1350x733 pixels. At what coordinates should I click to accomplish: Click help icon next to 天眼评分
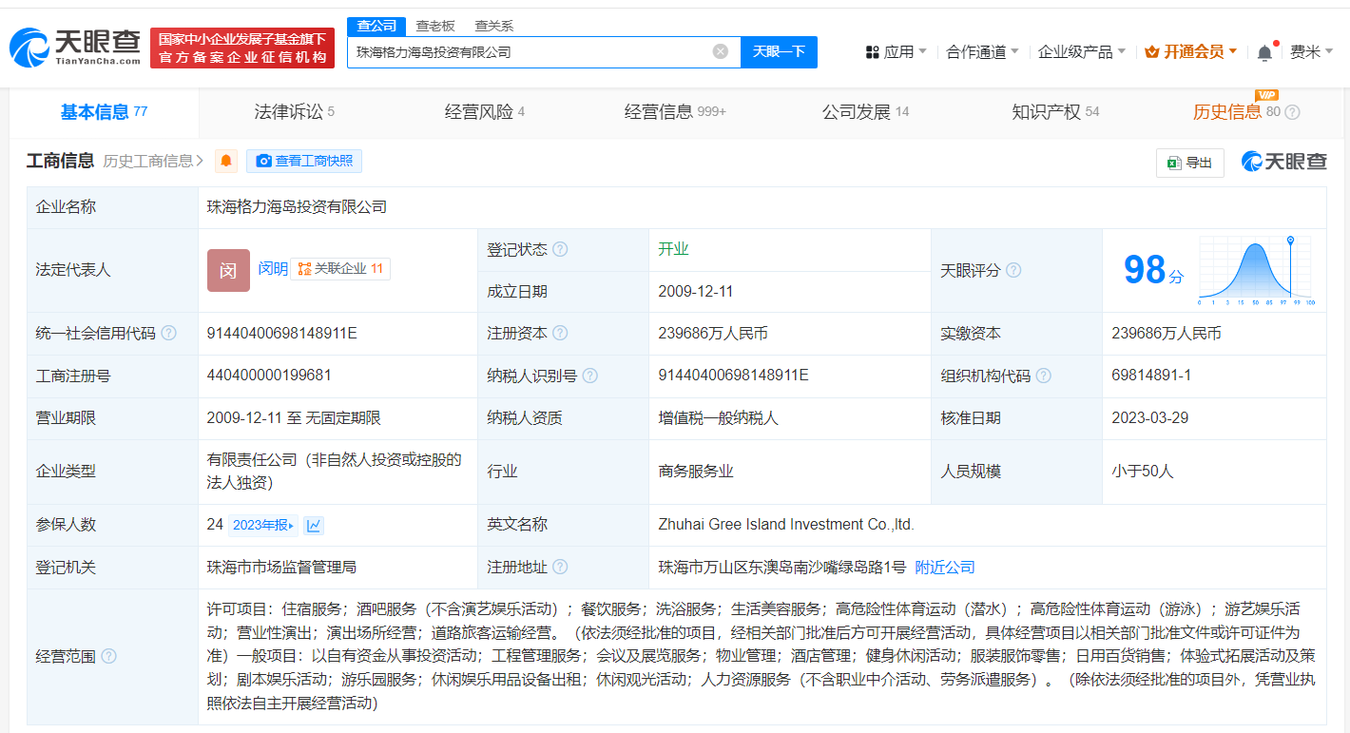(1013, 270)
